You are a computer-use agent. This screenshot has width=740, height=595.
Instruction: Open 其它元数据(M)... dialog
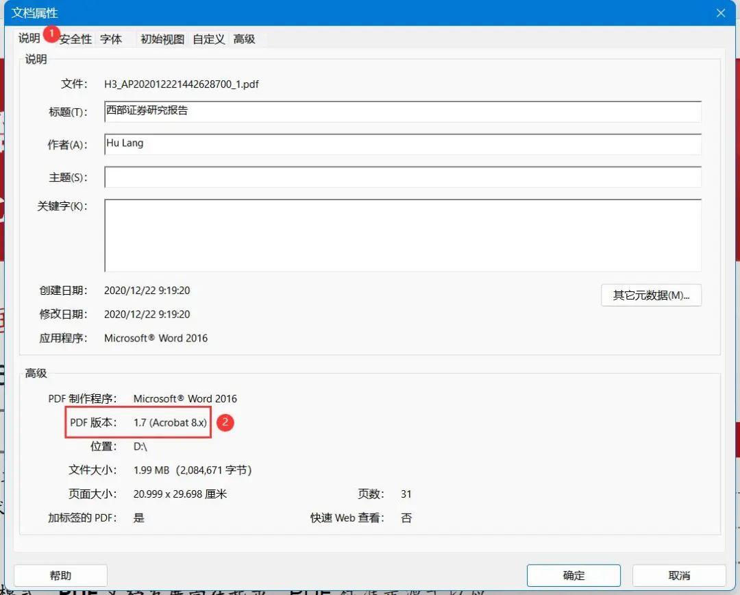coord(651,295)
